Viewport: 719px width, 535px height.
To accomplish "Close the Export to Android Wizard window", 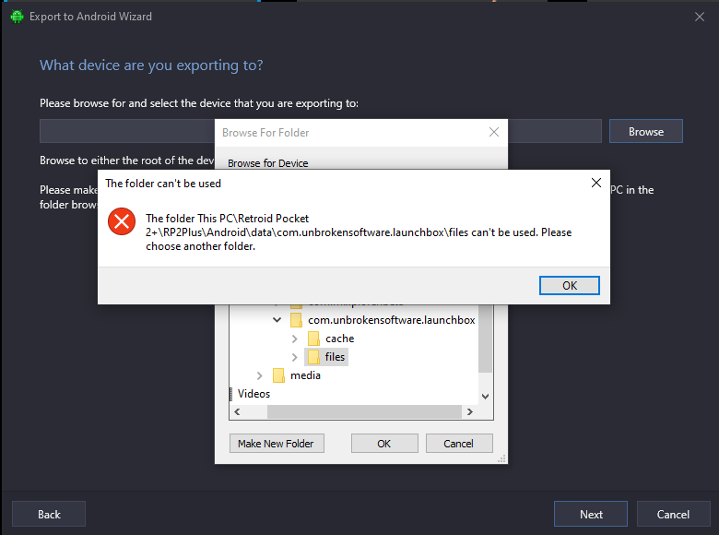I will coord(700,17).
